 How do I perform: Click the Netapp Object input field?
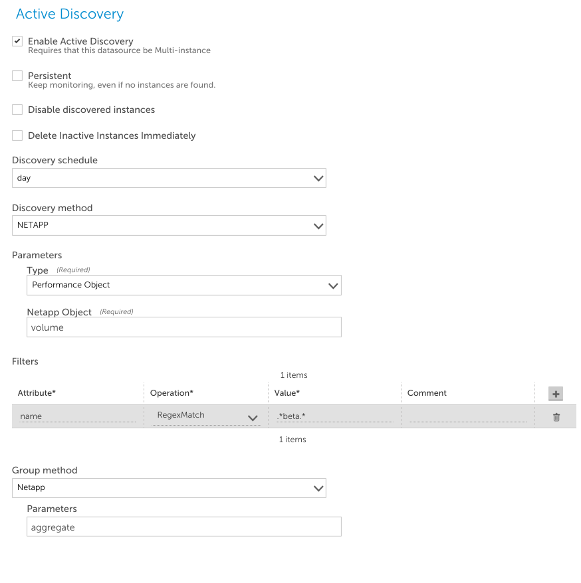pos(184,327)
